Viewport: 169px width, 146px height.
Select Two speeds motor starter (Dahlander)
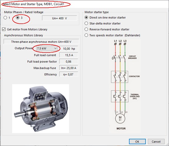[x=87, y=35]
